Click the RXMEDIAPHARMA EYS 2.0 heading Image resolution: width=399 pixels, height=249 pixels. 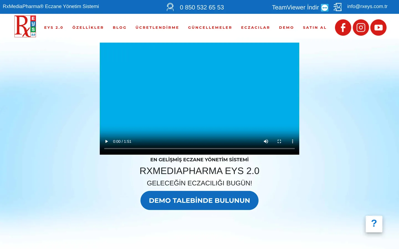point(199,171)
